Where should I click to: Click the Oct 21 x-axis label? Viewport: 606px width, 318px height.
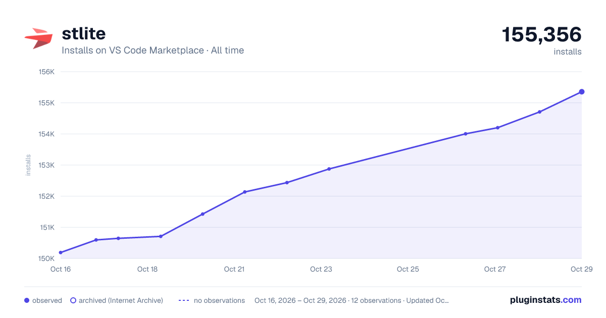(x=234, y=269)
